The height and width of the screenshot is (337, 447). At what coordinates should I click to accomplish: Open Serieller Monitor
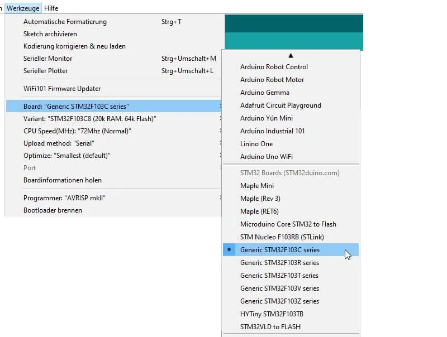[47, 59]
